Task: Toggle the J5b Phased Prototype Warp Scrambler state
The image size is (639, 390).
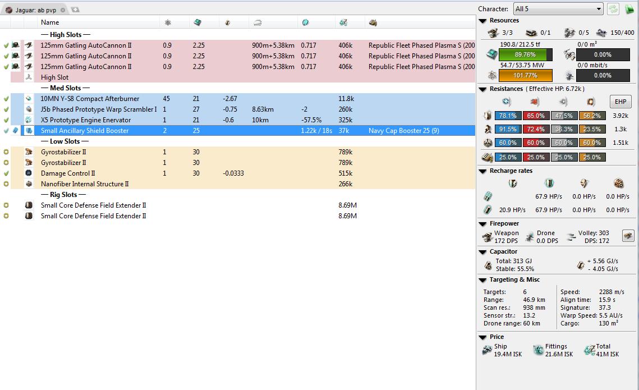Action: (x=6, y=109)
